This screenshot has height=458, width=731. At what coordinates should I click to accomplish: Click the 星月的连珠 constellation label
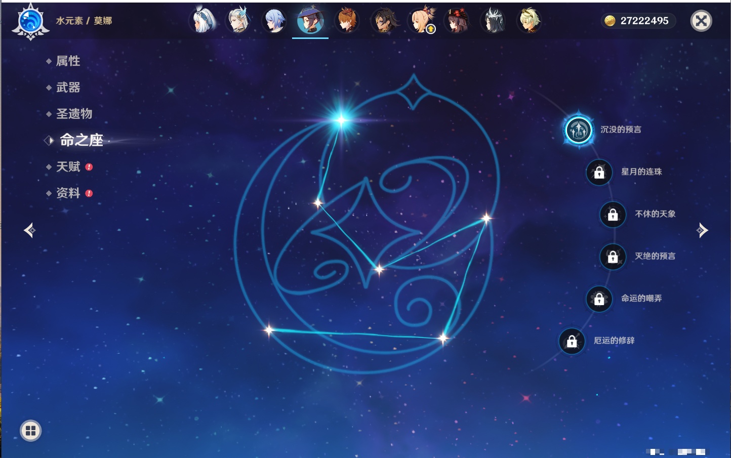(x=641, y=172)
